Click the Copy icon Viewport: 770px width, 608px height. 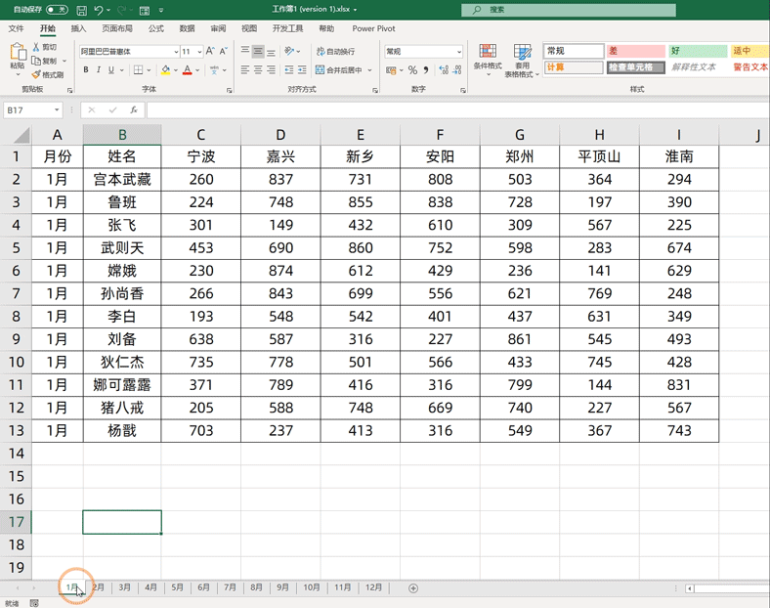click(36, 61)
